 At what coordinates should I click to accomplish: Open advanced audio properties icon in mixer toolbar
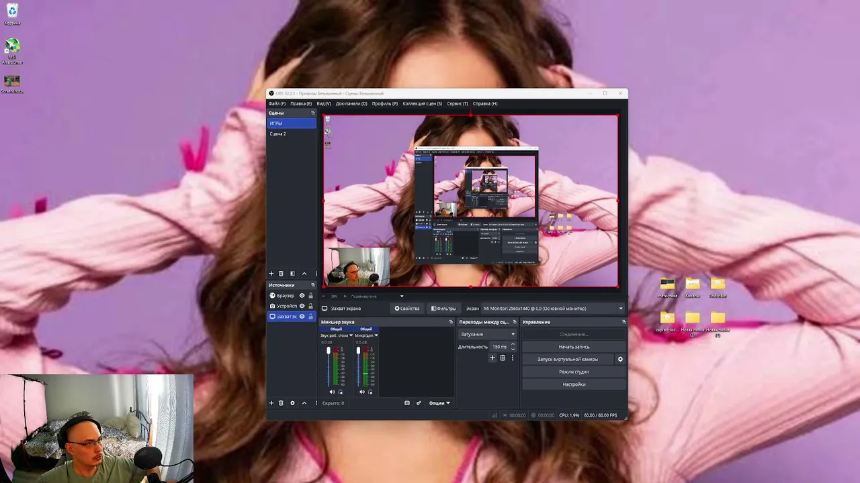[419, 403]
